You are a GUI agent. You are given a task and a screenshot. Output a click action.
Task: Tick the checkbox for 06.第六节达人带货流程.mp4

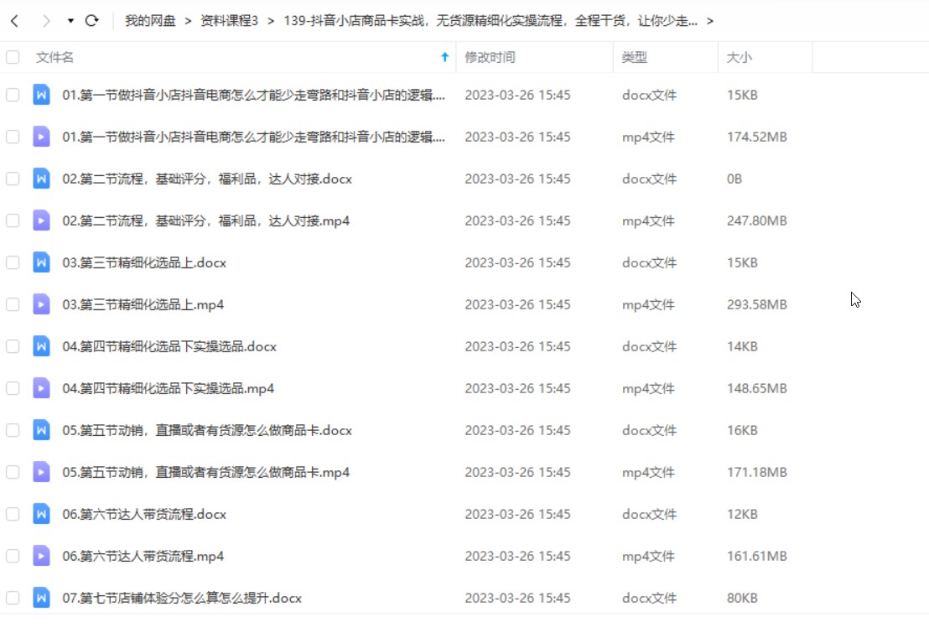click(x=13, y=556)
